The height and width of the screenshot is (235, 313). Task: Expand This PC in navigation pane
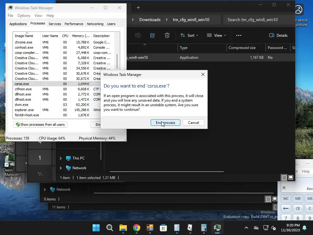coord(61,158)
